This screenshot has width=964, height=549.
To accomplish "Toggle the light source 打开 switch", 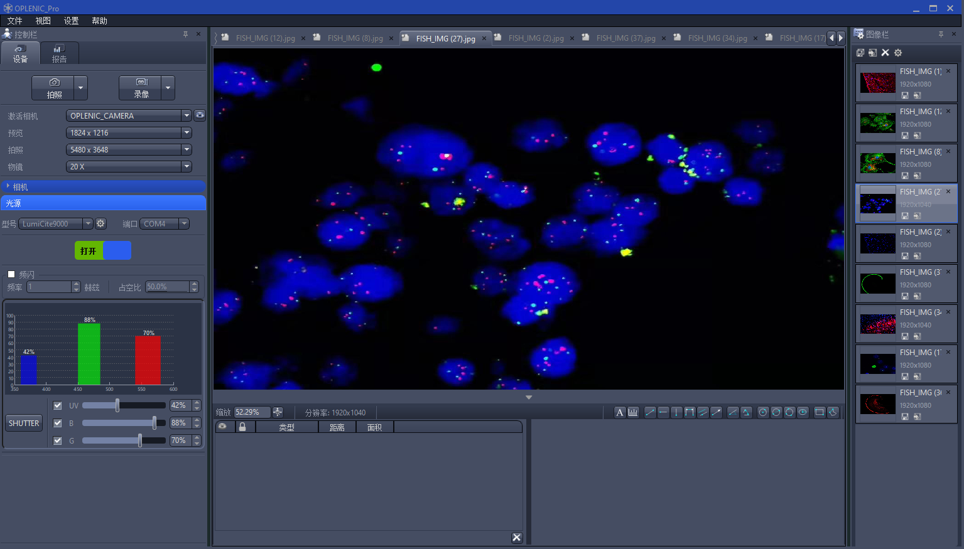I will coord(103,250).
